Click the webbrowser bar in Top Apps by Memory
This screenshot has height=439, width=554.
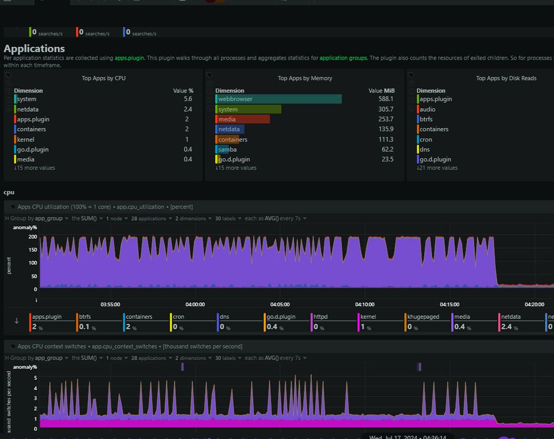[278, 99]
